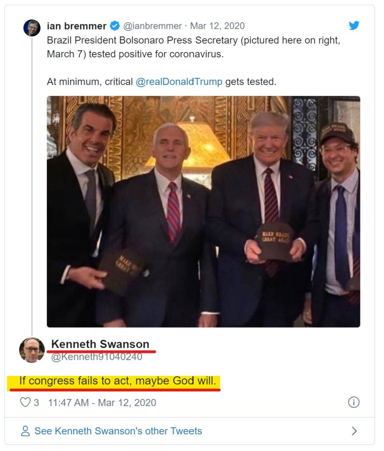Click the Twitter bird logo

354,26
